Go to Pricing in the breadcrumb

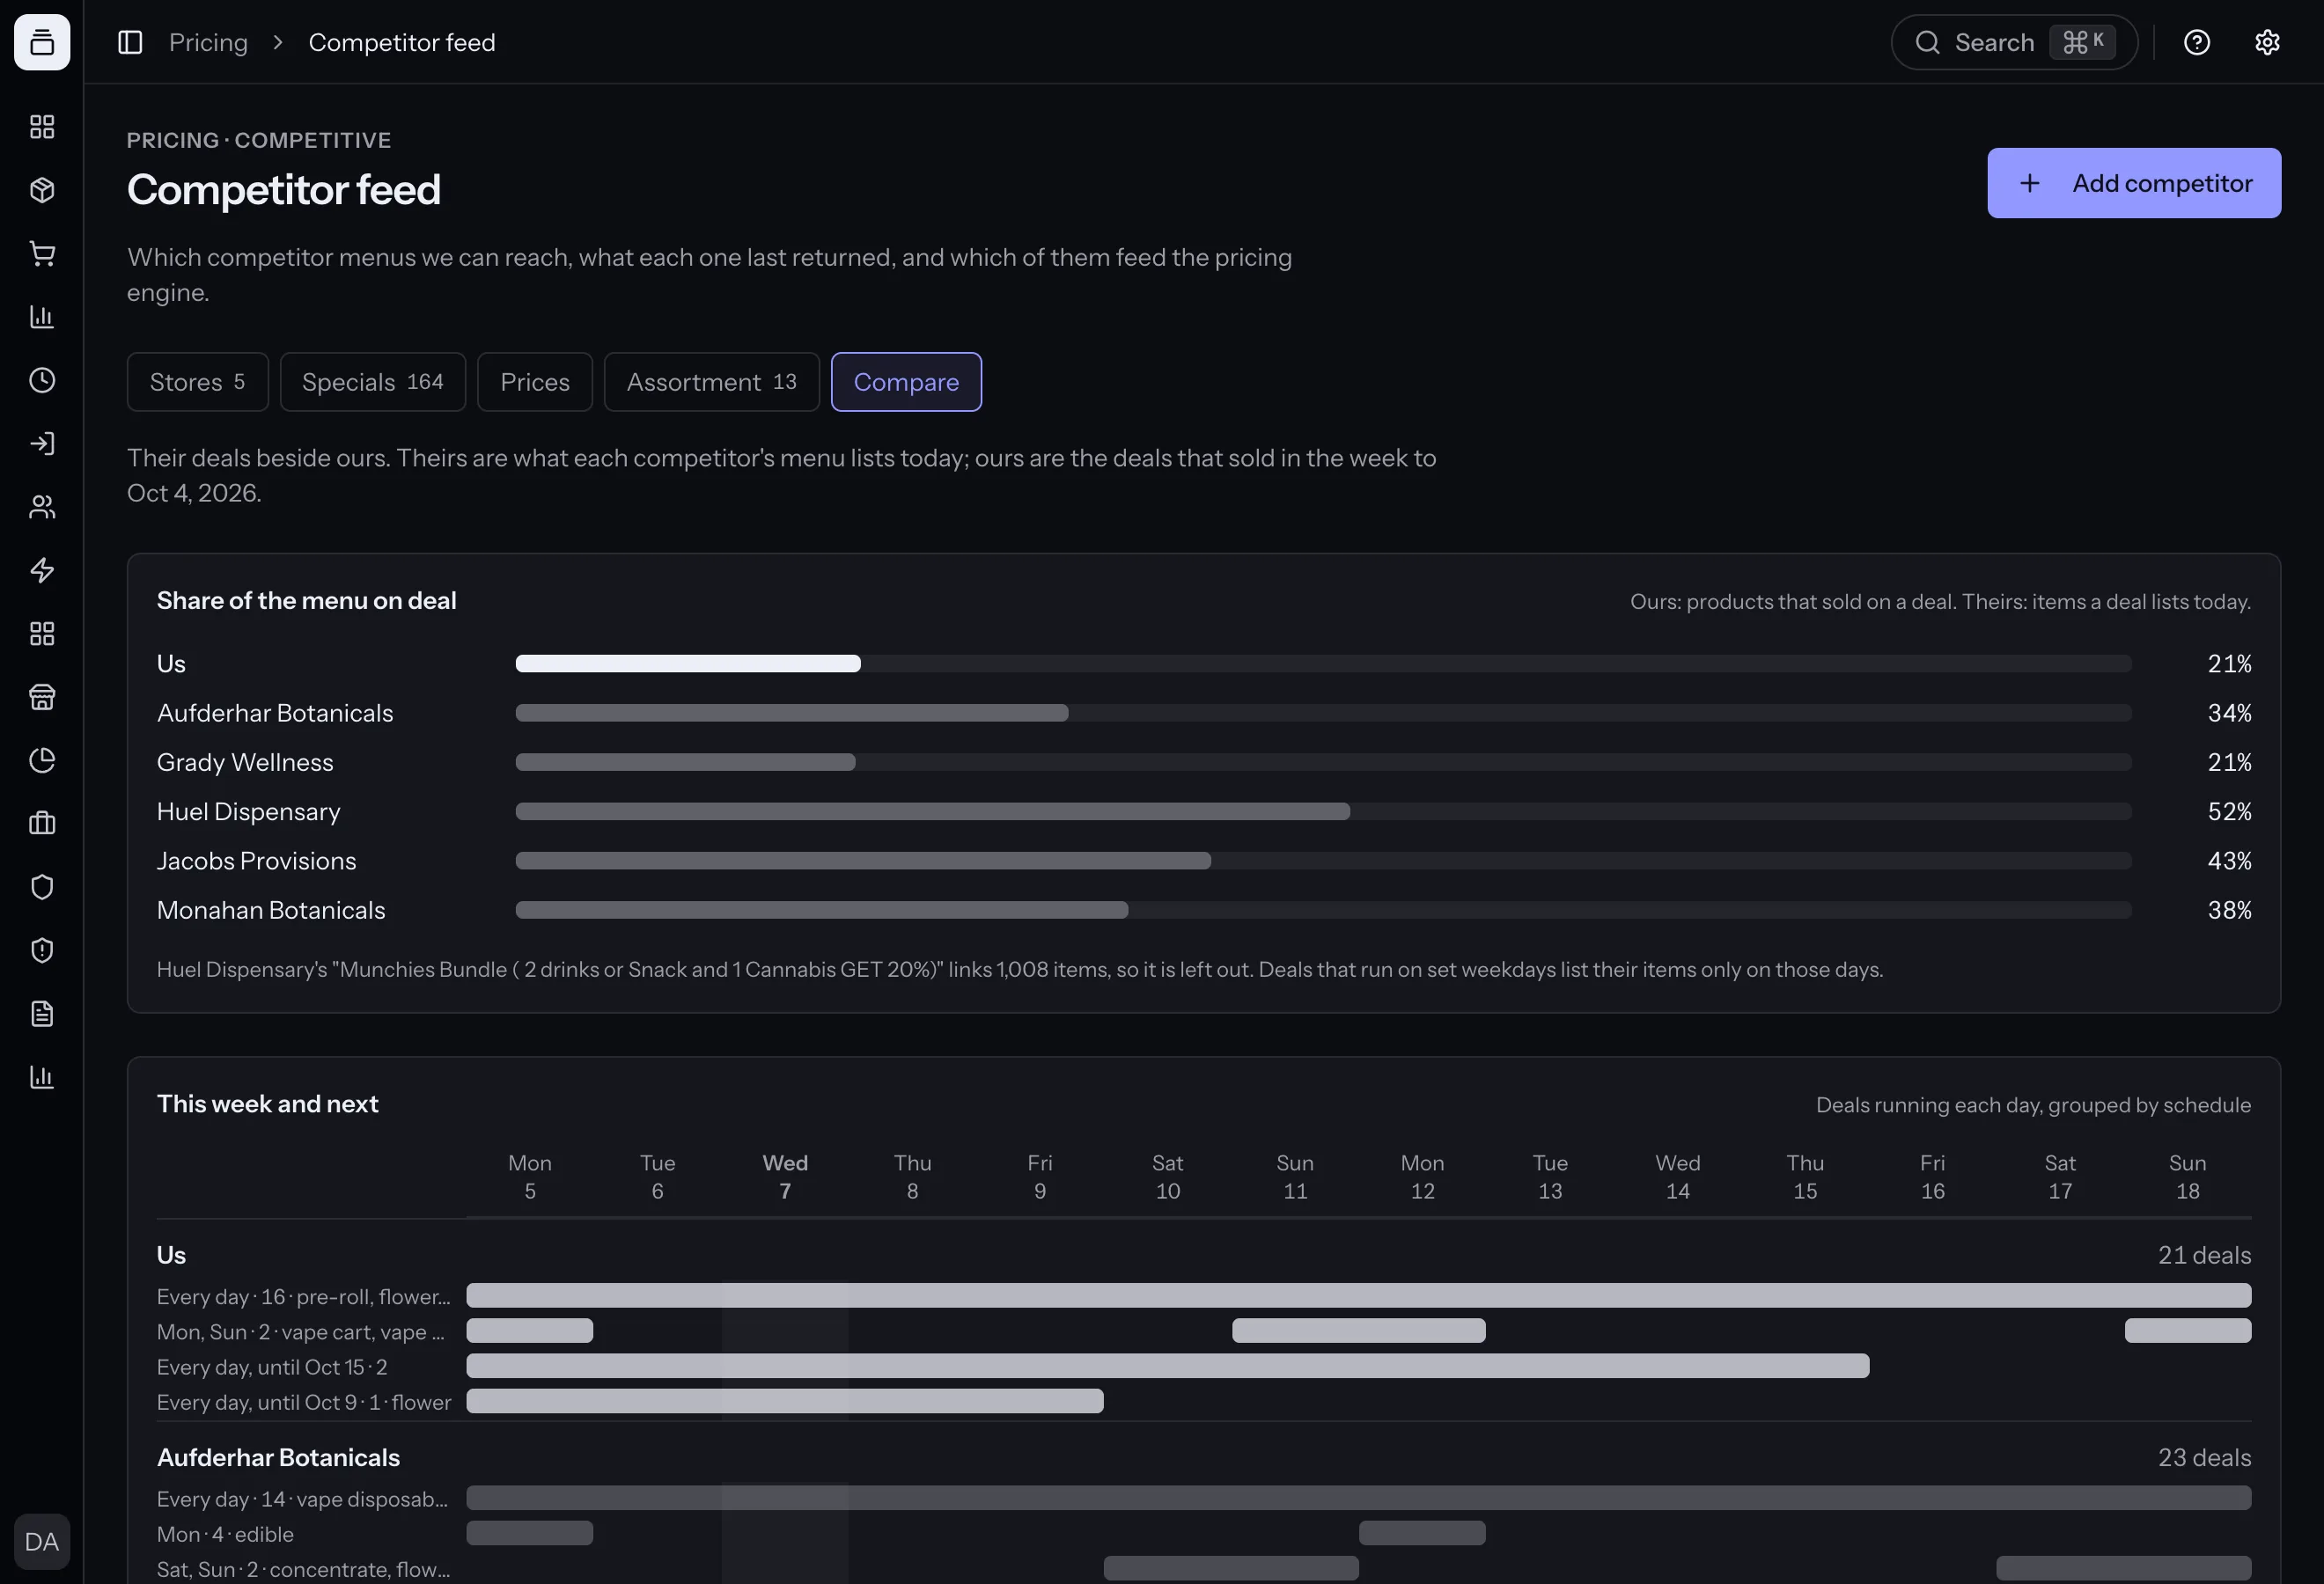coord(208,42)
